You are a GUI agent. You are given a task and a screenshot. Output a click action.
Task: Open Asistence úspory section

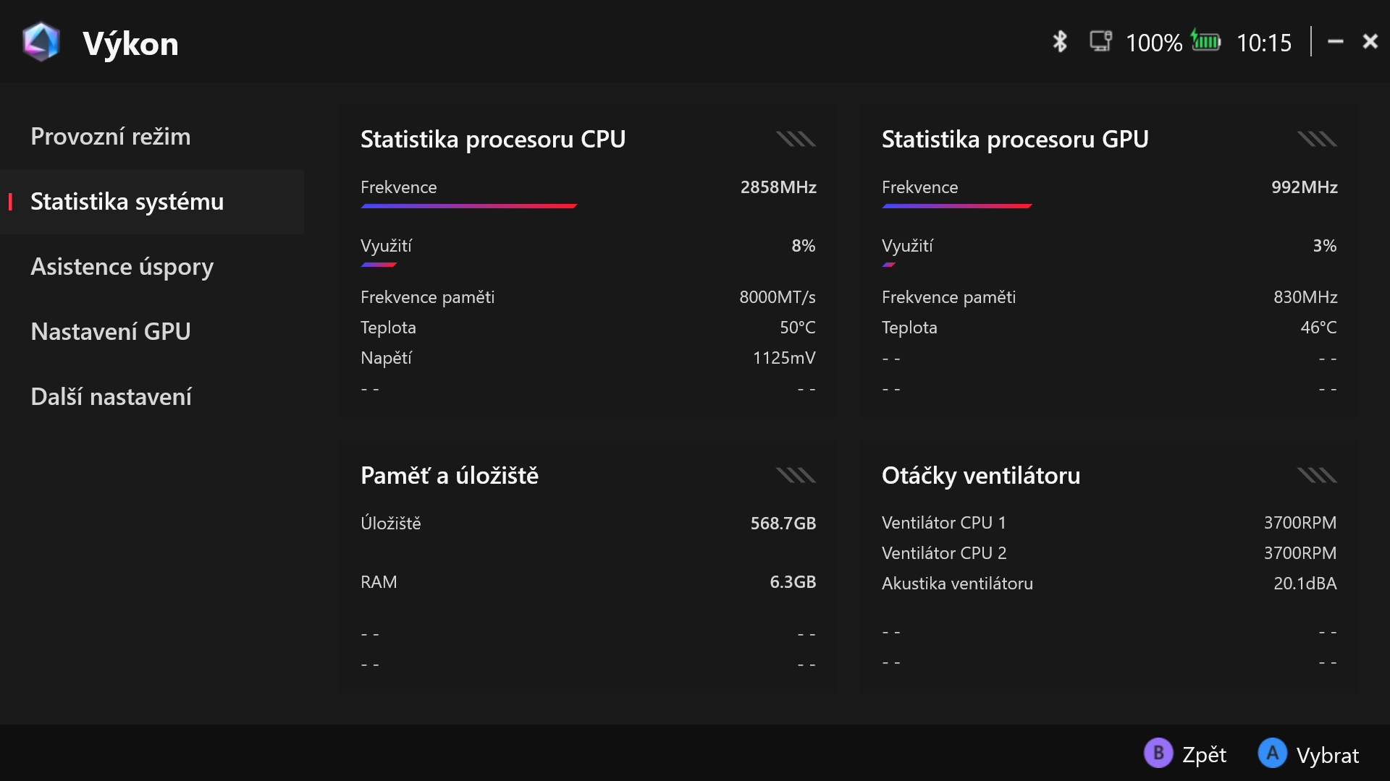pyautogui.click(x=122, y=266)
